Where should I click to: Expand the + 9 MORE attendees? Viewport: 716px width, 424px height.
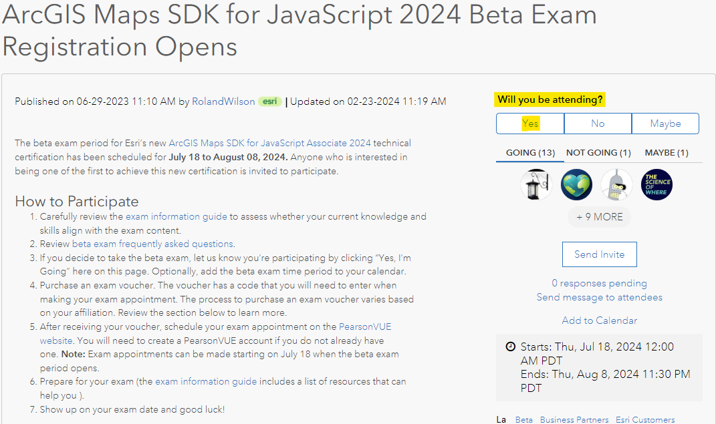point(599,217)
